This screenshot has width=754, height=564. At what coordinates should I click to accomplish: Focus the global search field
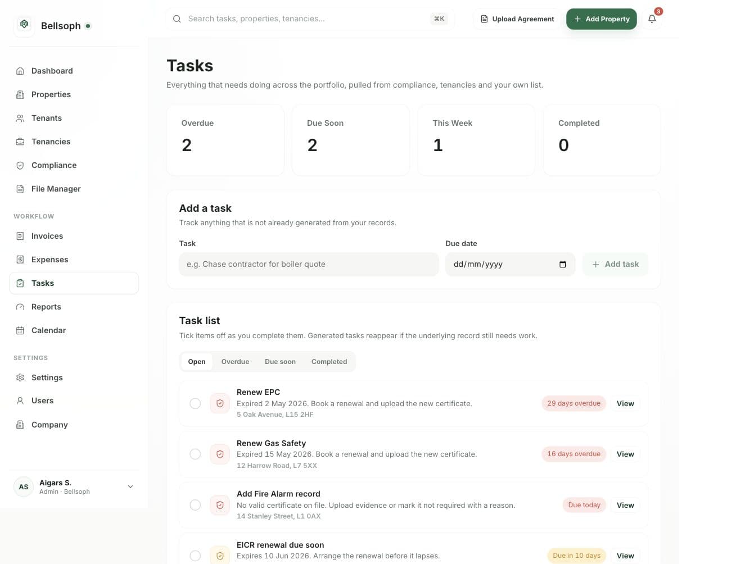pos(310,19)
